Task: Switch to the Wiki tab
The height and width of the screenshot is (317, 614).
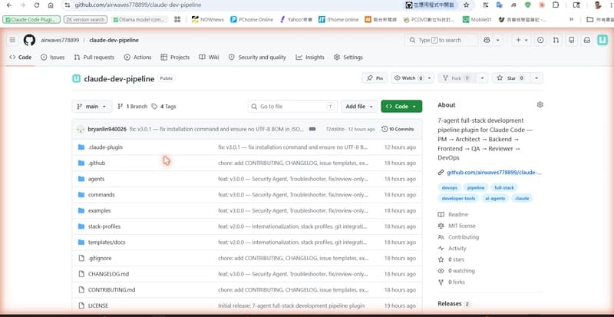Action: pyautogui.click(x=209, y=58)
